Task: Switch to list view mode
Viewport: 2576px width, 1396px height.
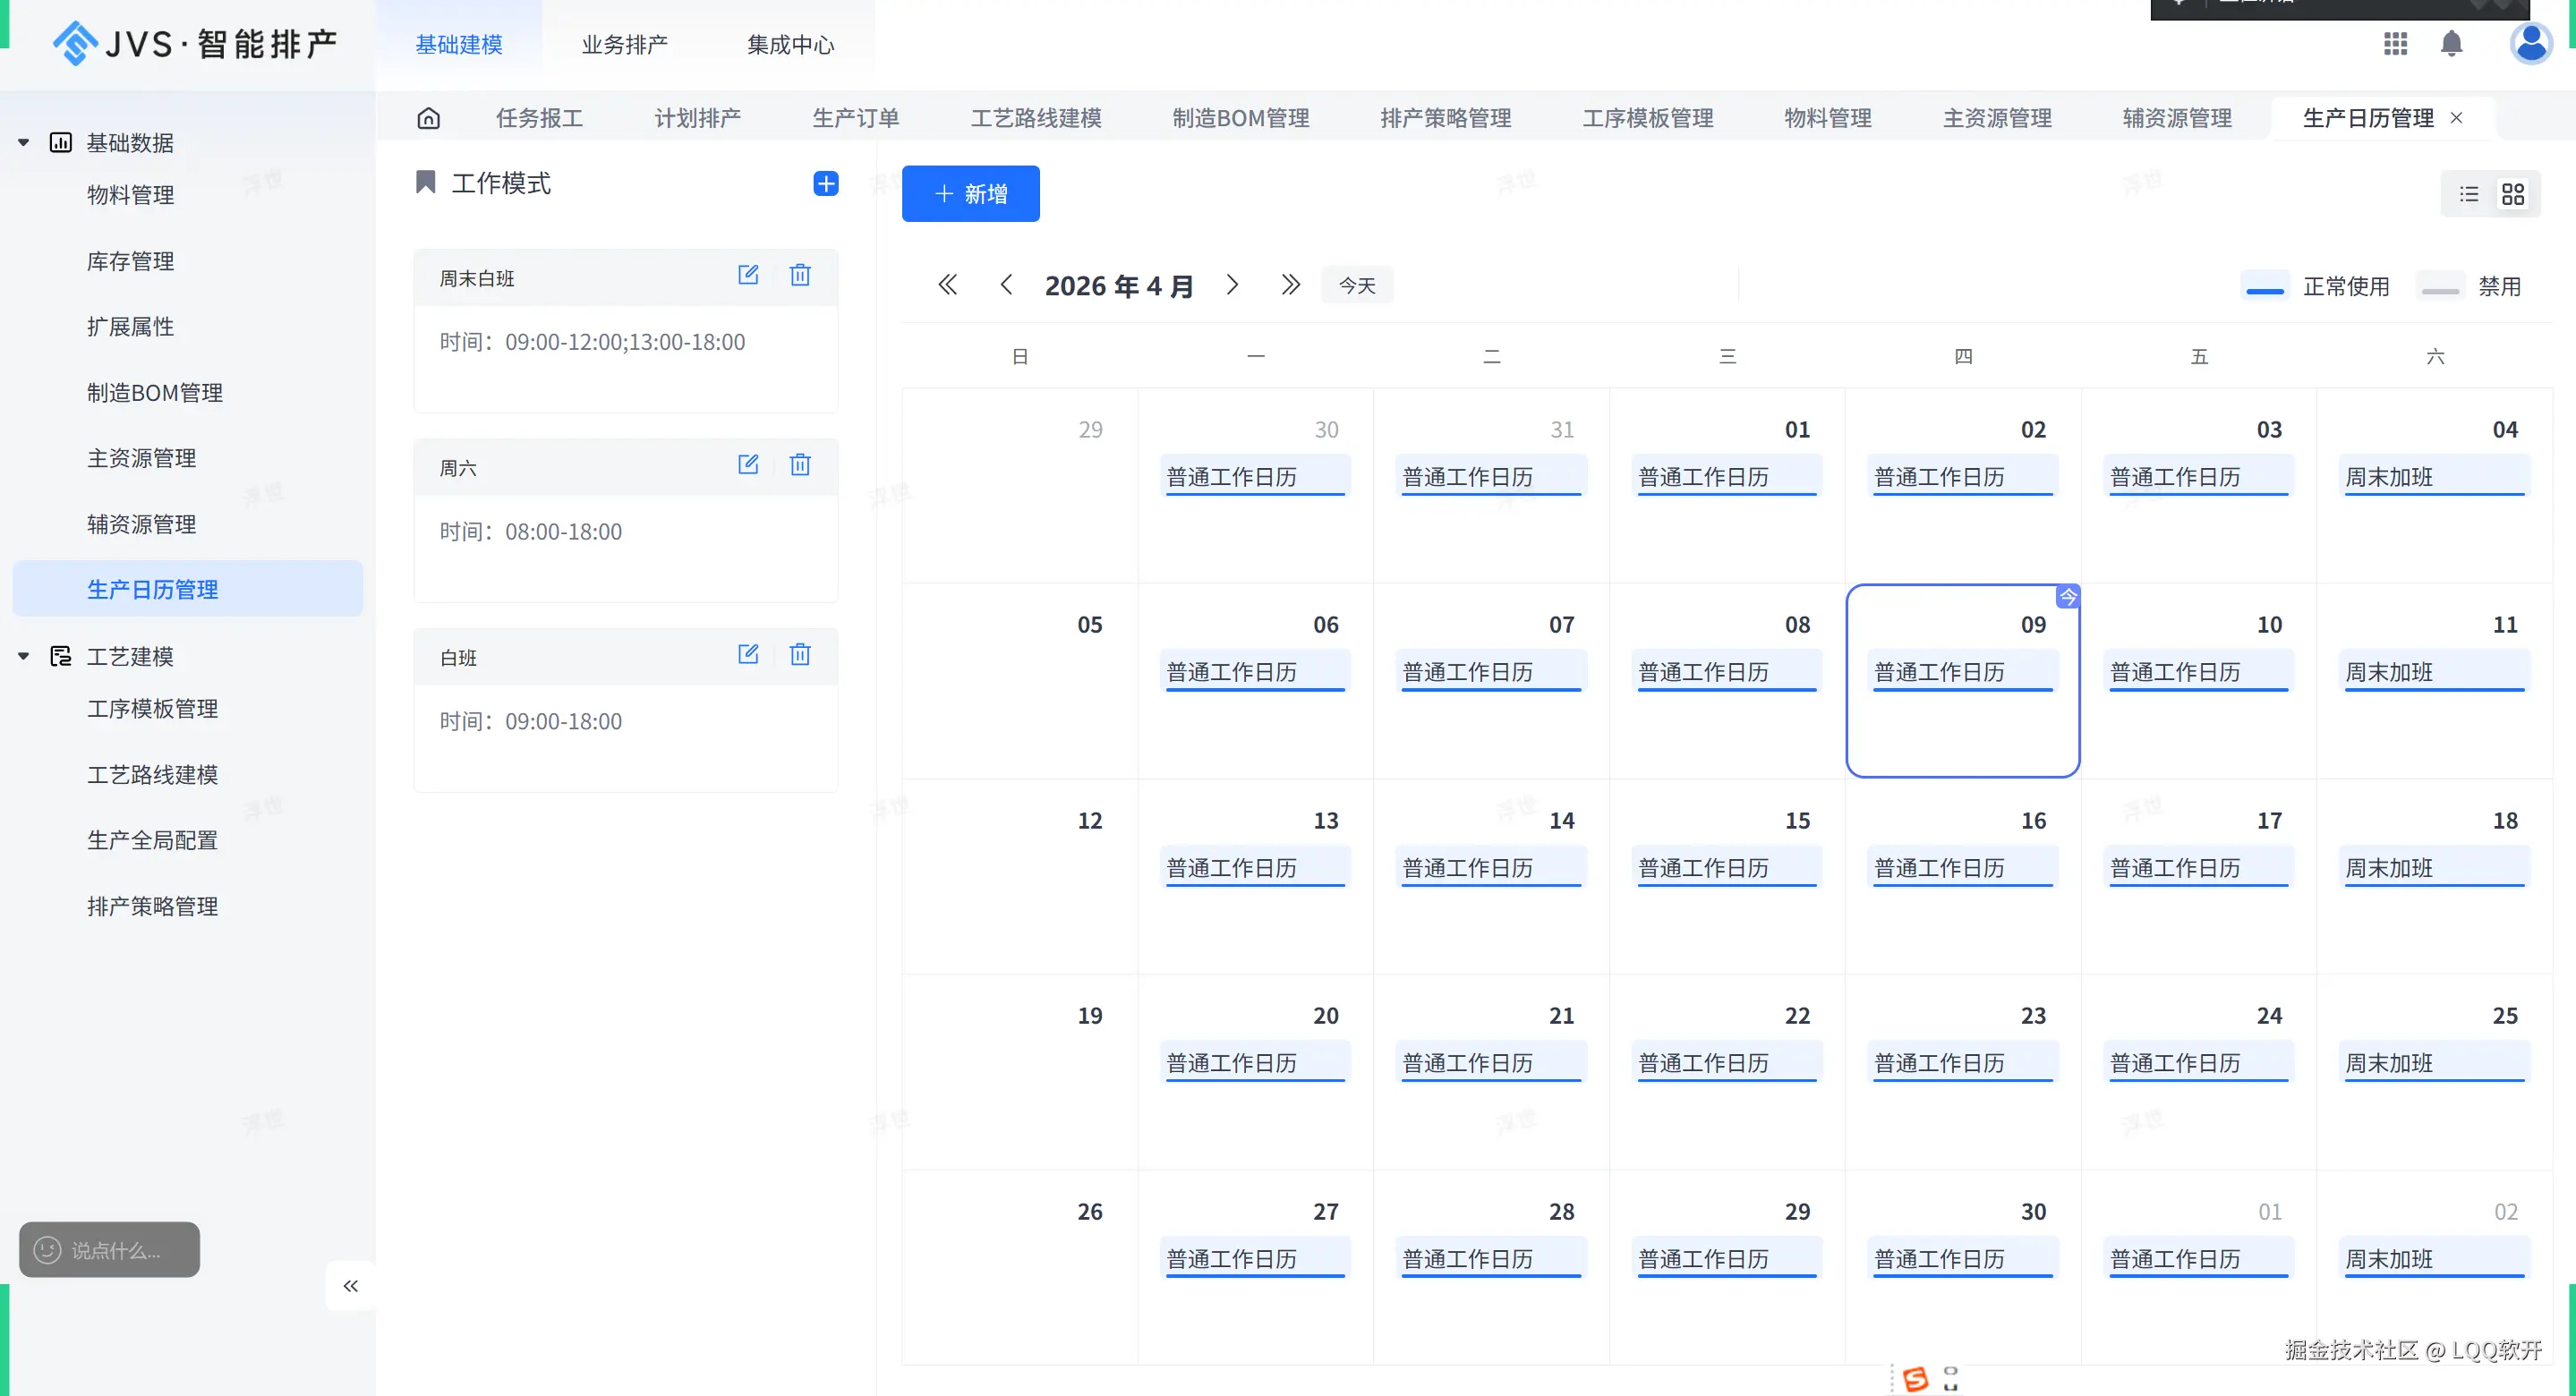Action: 2469,194
